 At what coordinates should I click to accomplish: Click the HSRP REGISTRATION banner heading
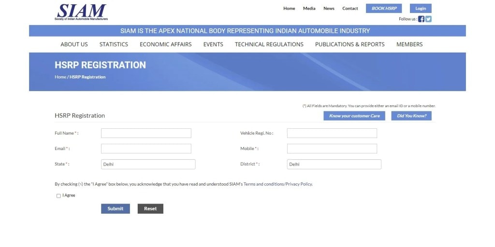tap(100, 65)
